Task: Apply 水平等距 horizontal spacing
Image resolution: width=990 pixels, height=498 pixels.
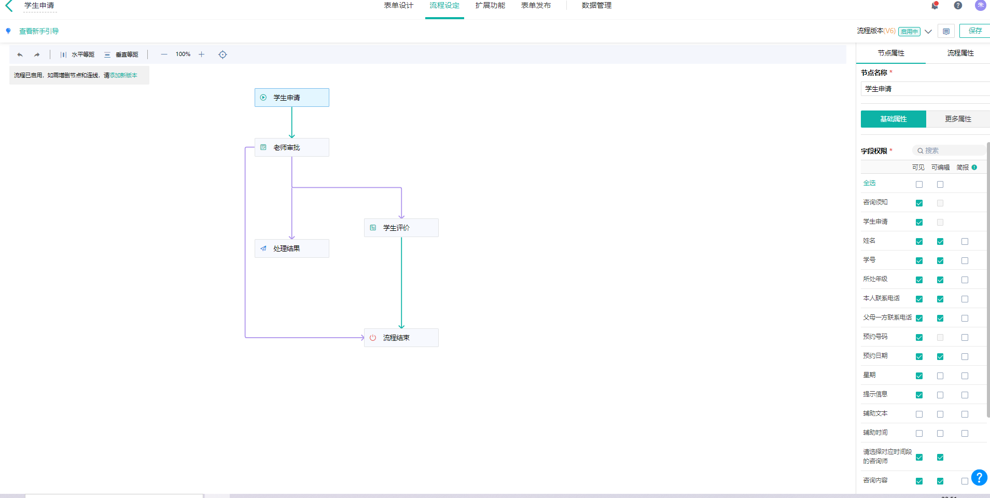Action: click(77, 54)
